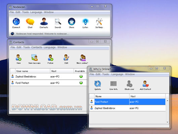
Task: Open Window menu in Who's Online window
Action: point(130,74)
